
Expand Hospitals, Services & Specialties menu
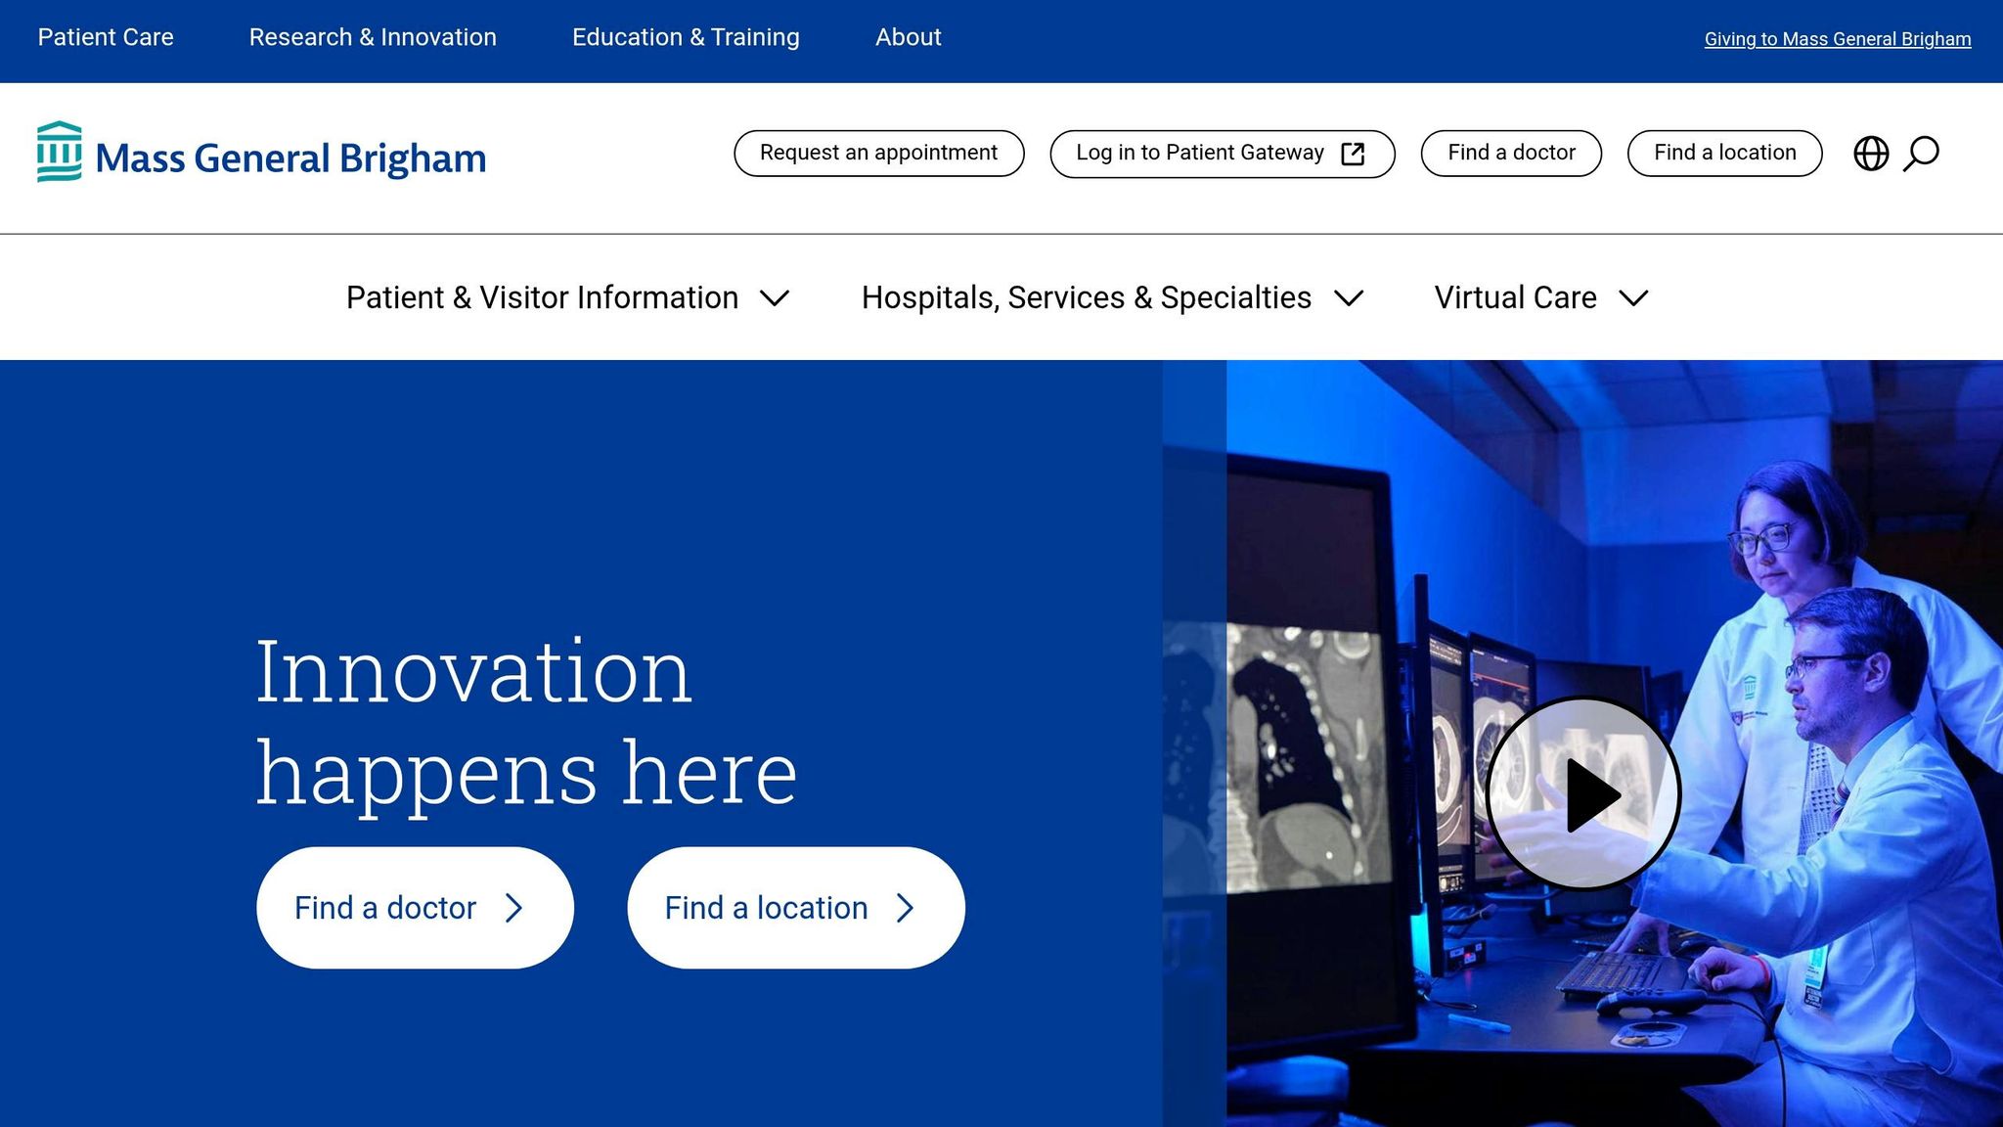(1112, 297)
